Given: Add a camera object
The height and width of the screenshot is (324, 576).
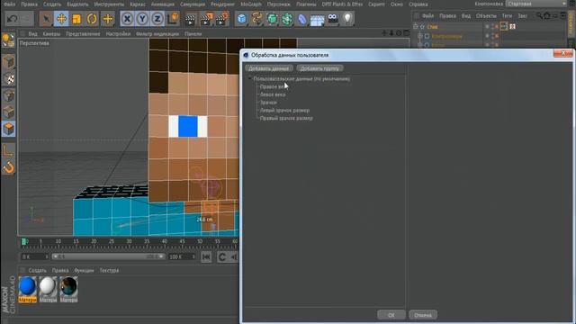Looking at the screenshot, I should pyautogui.click(x=332, y=19).
